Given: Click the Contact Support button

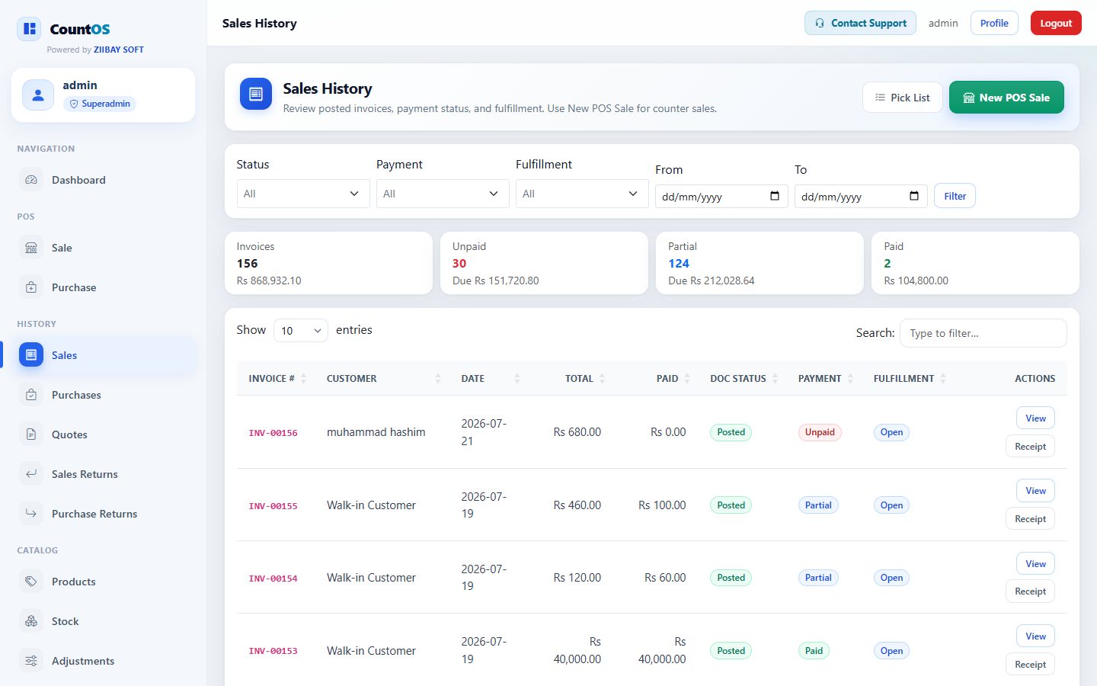Looking at the screenshot, I should click(x=860, y=23).
